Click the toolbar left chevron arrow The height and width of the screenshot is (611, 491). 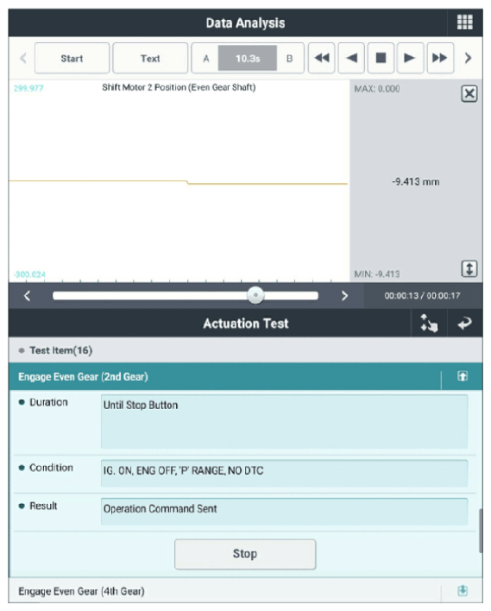(23, 58)
